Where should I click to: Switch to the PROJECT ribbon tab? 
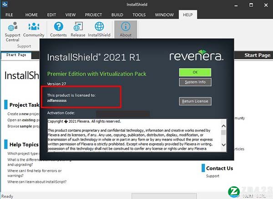click(x=93, y=15)
